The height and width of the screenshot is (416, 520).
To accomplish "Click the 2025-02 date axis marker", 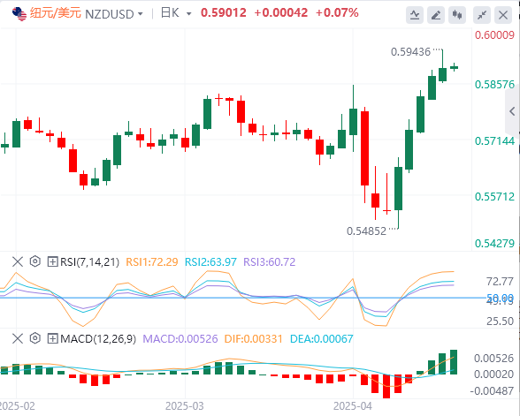I will pos(17,405).
